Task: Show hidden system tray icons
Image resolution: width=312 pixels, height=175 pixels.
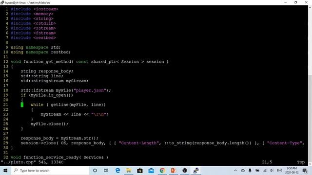Action: pyautogui.click(x=235, y=171)
